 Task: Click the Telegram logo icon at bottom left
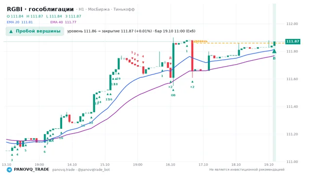click(x=9, y=170)
